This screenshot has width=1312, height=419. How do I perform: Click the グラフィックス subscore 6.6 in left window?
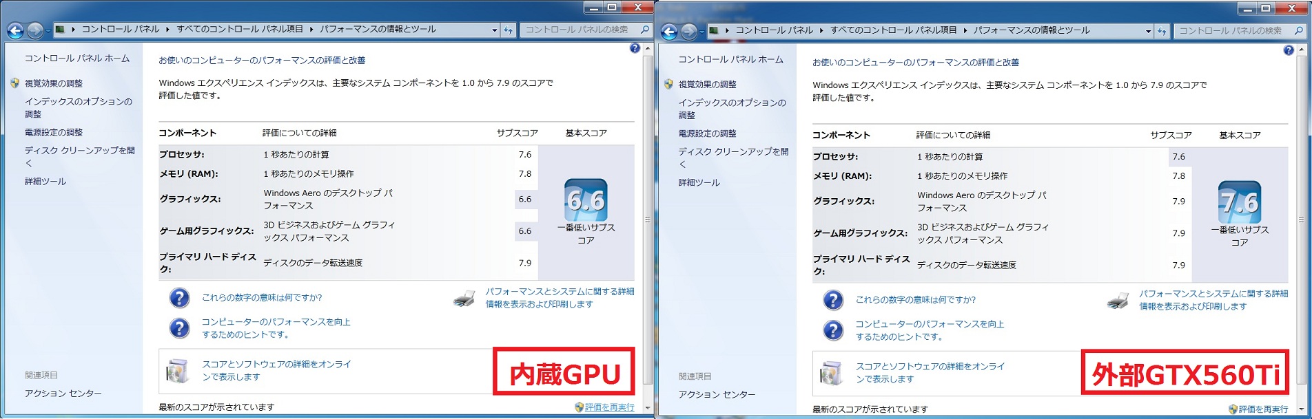525,200
